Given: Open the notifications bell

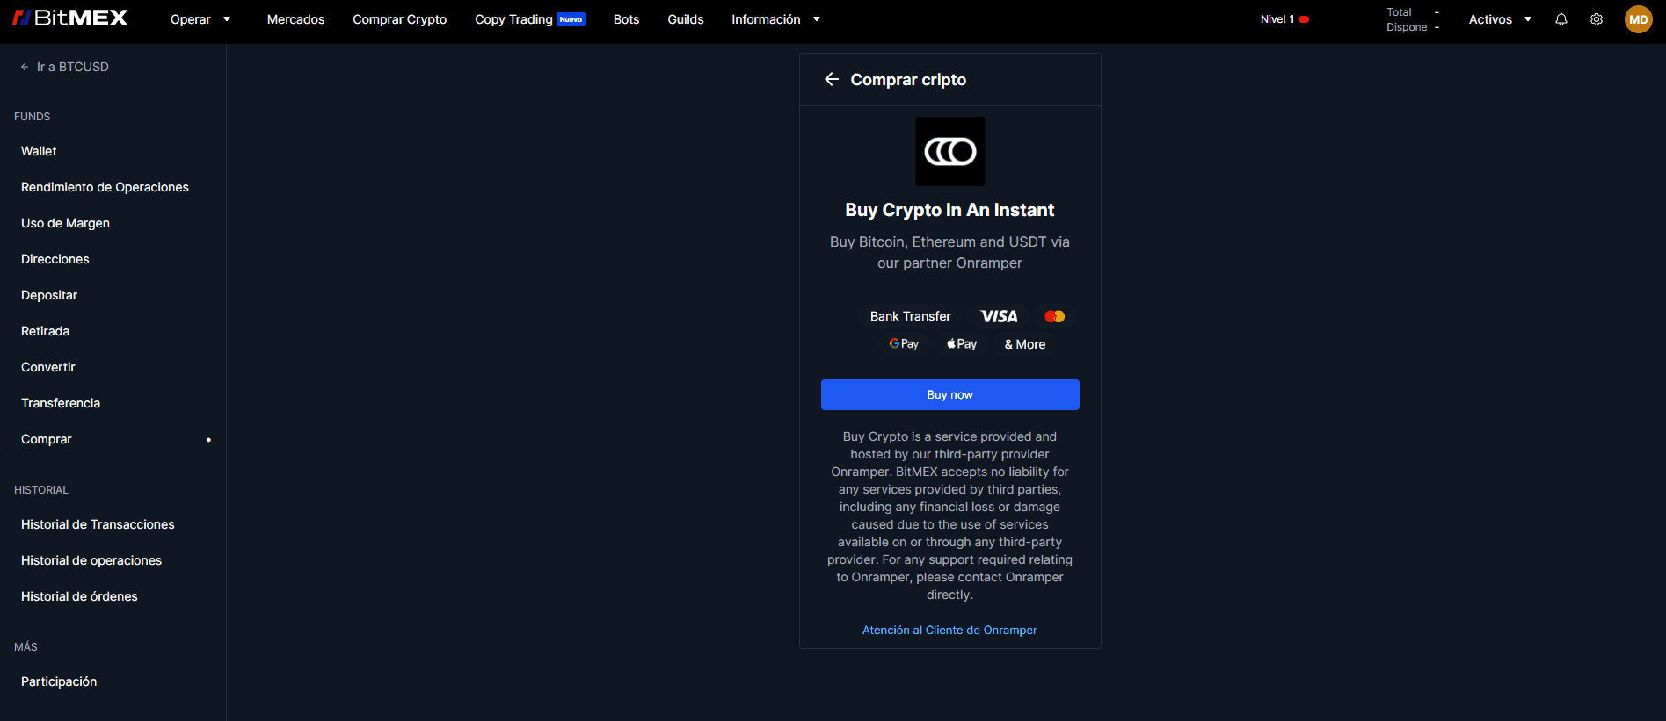Looking at the screenshot, I should point(1561,19).
